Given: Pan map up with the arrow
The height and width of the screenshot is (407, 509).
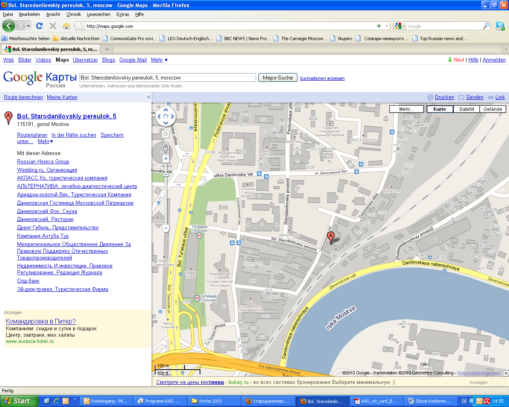Looking at the screenshot, I should (x=166, y=110).
